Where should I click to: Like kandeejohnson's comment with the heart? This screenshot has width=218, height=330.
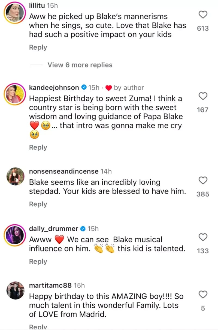click(203, 96)
